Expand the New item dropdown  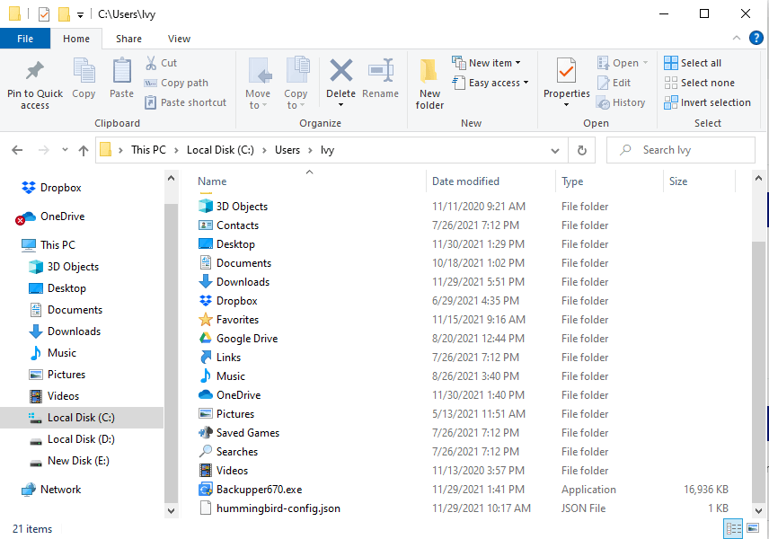point(487,63)
